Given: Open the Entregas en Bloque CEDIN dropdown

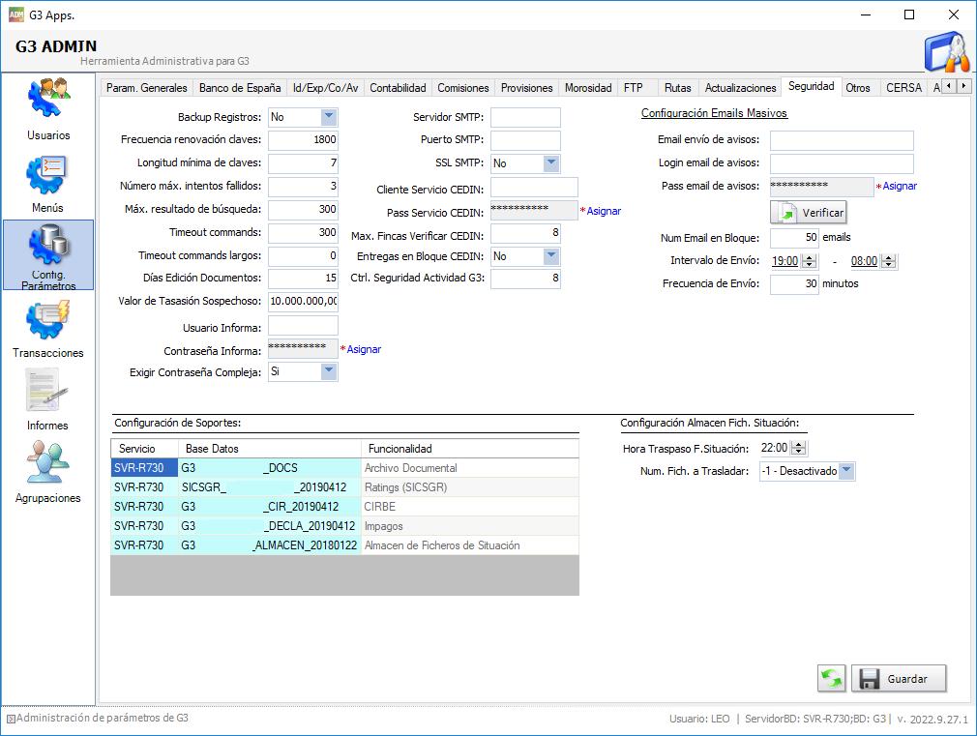Looking at the screenshot, I should 550,256.
